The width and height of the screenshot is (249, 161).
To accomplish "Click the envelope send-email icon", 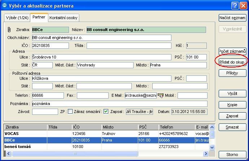I will [x=161, y=96].
